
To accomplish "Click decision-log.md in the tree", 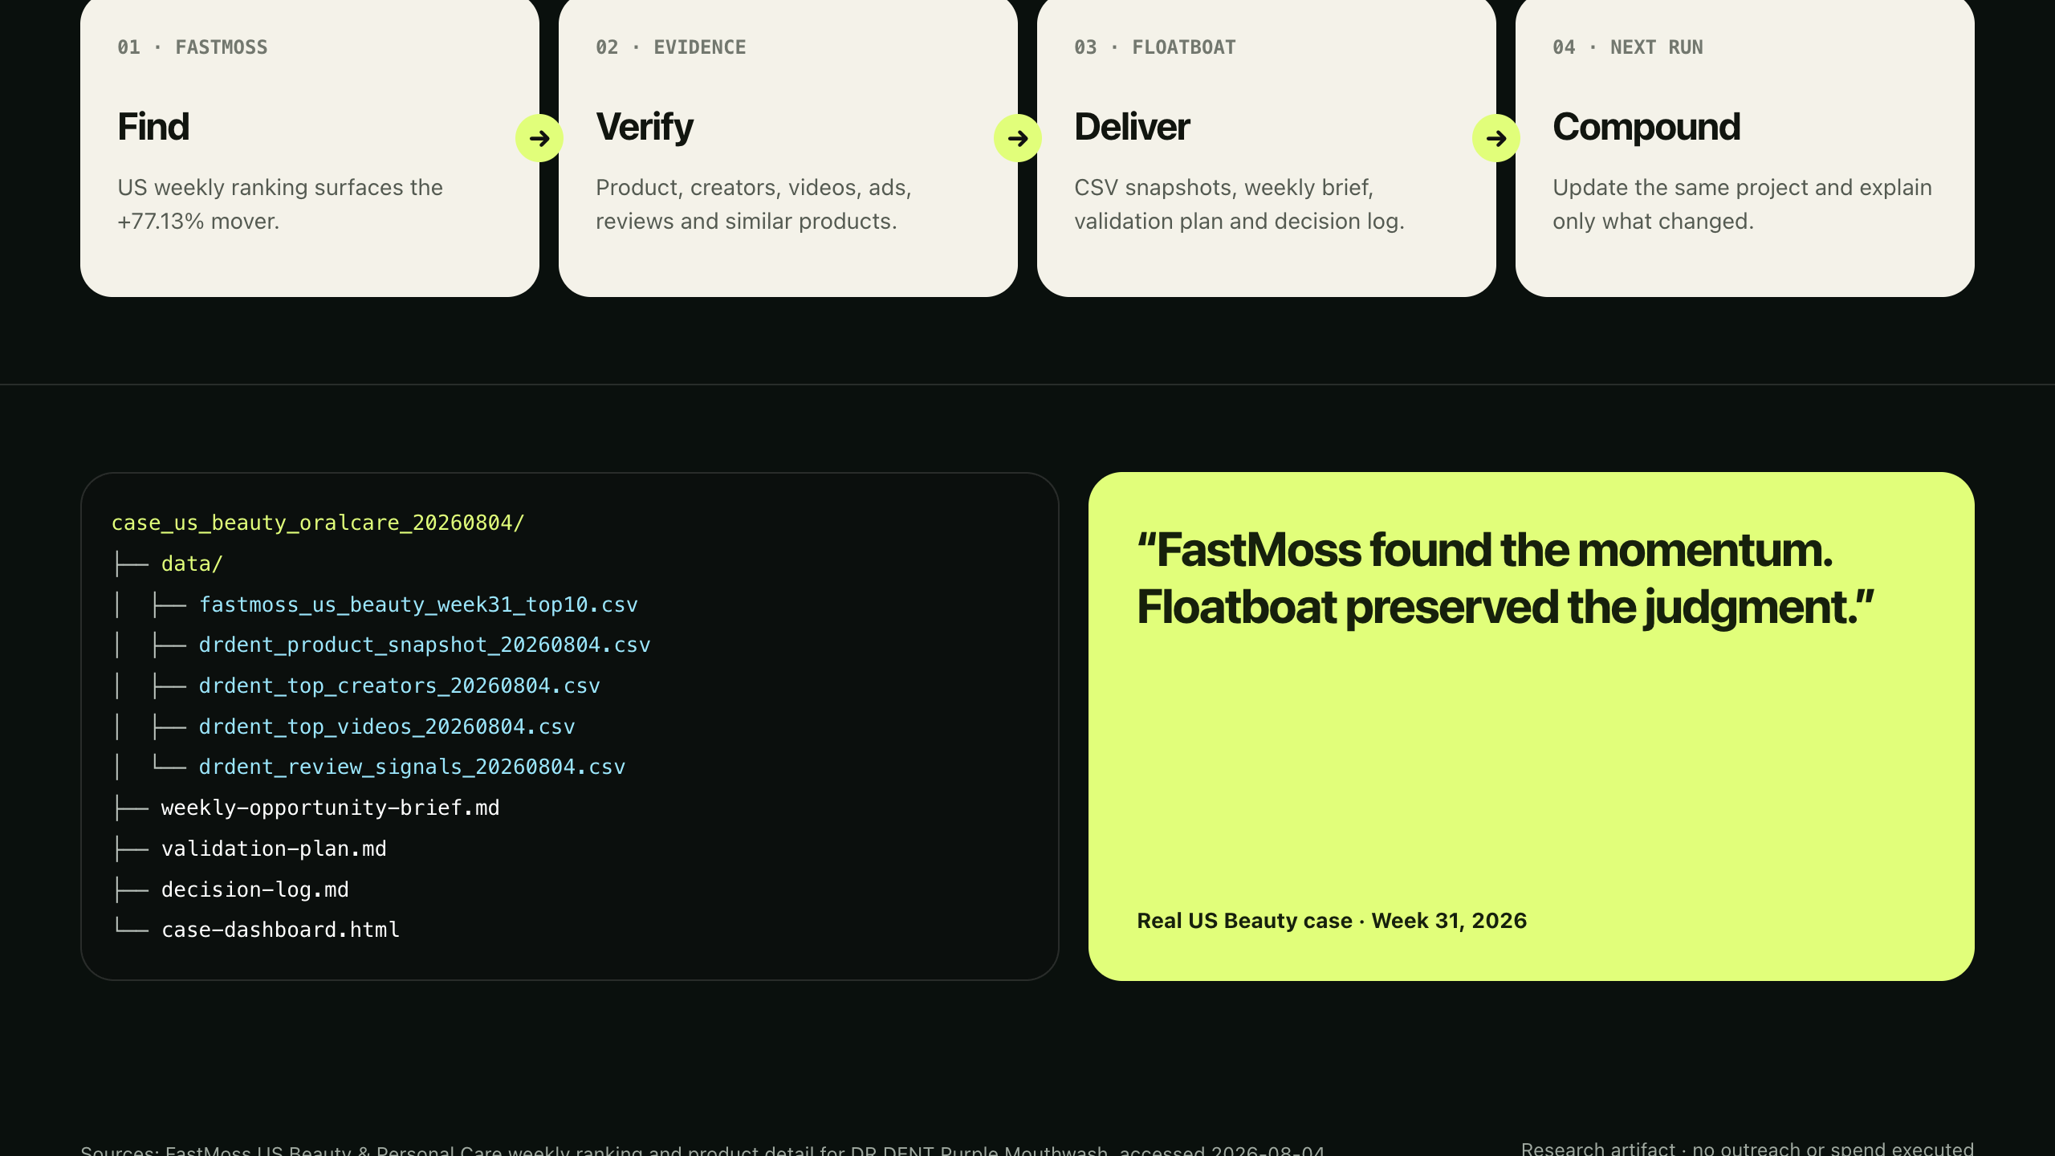I will [x=255, y=889].
